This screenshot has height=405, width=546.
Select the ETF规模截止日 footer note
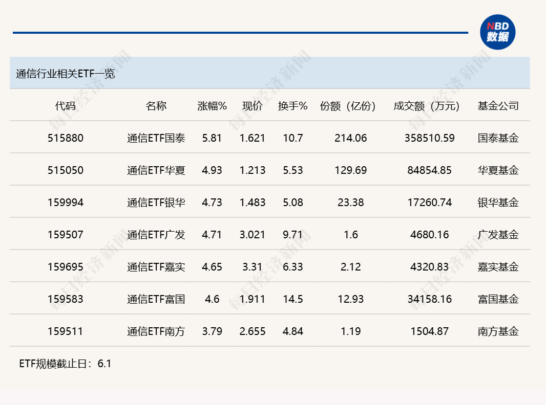point(65,364)
